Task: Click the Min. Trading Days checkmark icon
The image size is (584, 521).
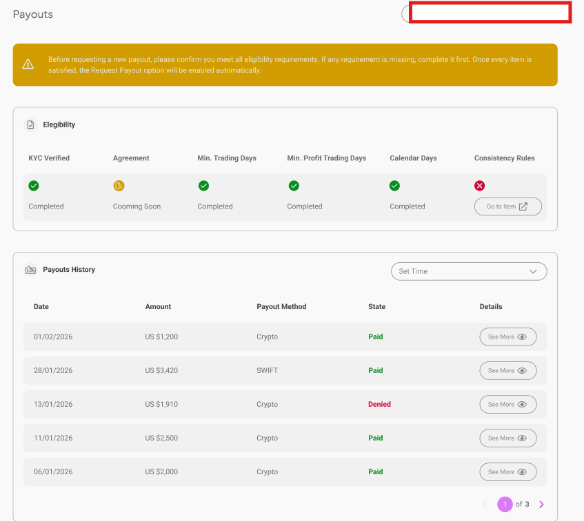Action: click(203, 186)
